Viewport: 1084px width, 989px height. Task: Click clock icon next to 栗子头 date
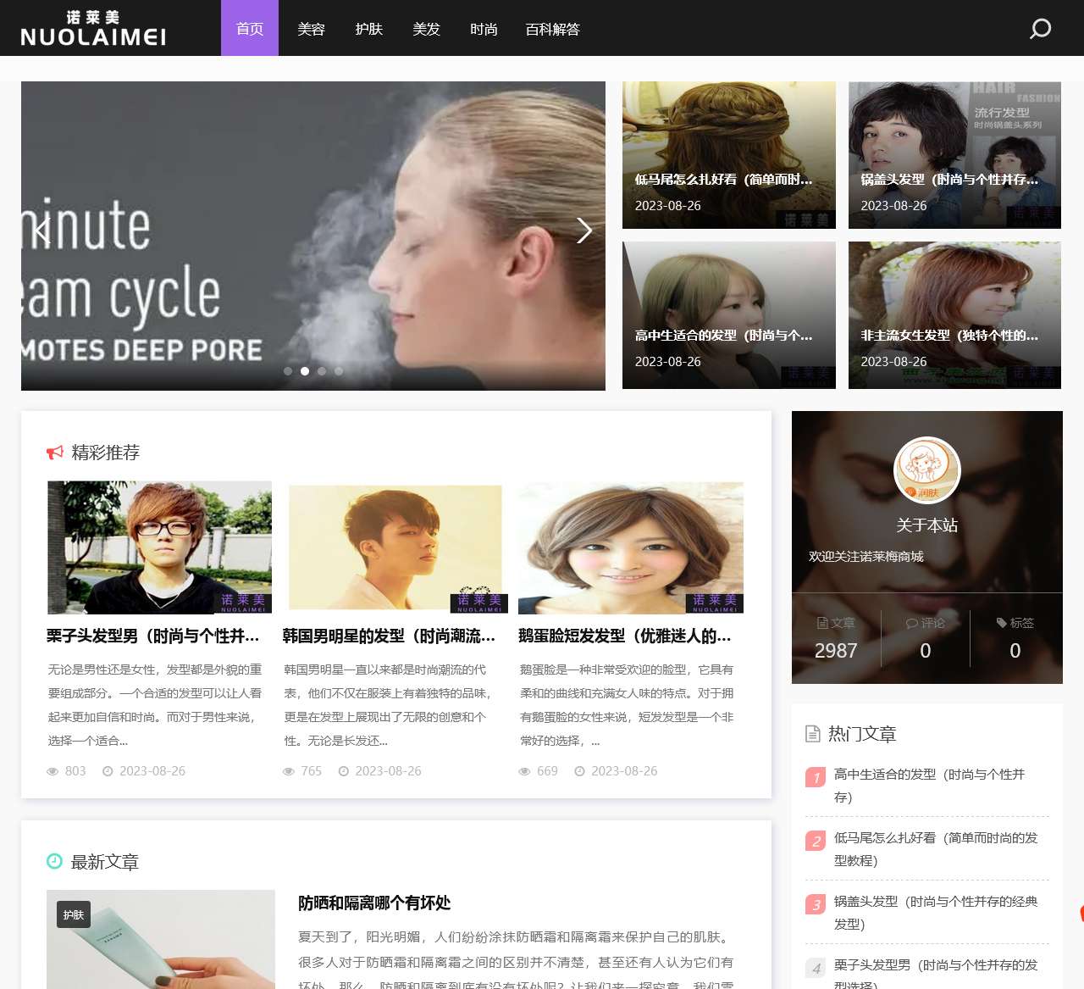(108, 771)
